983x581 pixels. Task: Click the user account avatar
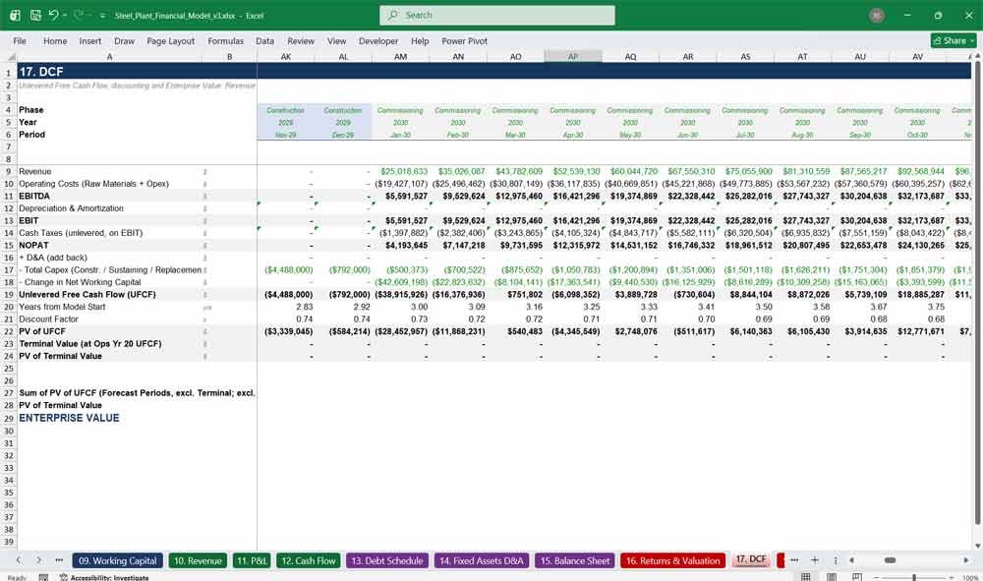(x=877, y=15)
